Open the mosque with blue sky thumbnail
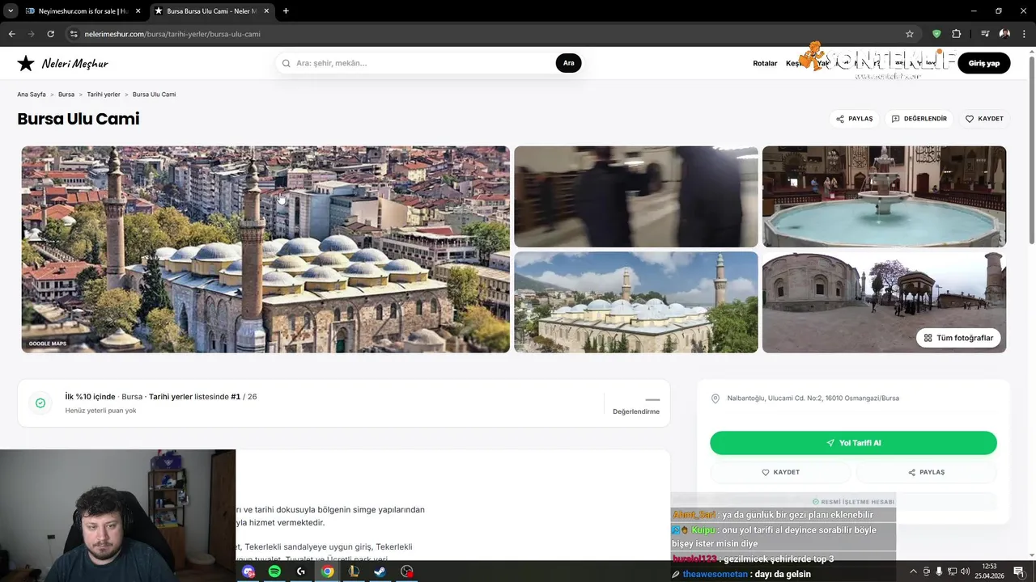This screenshot has height=582, width=1036. [636, 302]
